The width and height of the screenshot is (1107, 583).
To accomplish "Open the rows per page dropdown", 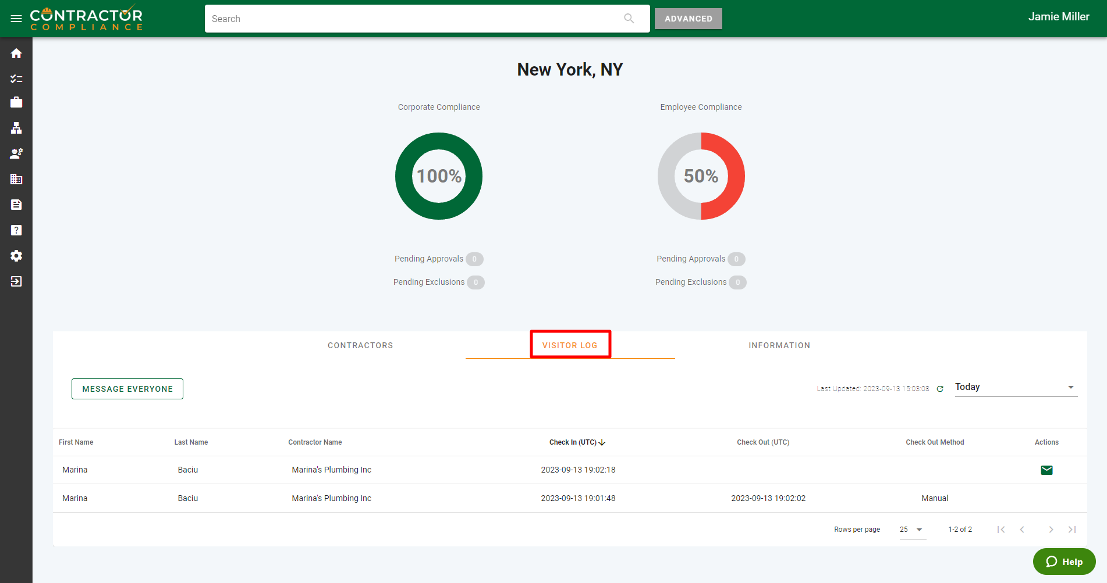I will [x=912, y=530].
